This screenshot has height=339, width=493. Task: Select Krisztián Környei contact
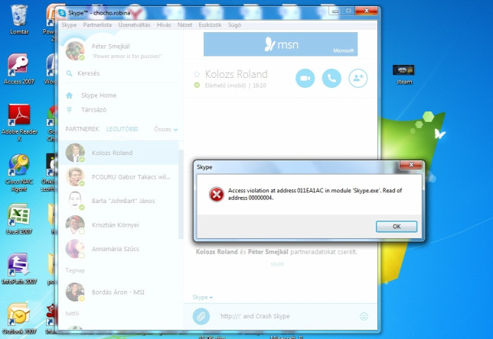click(119, 224)
